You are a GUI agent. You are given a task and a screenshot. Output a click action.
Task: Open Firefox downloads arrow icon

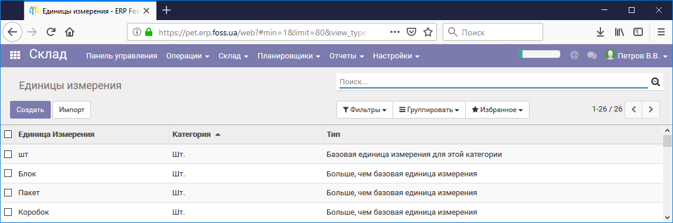click(600, 32)
